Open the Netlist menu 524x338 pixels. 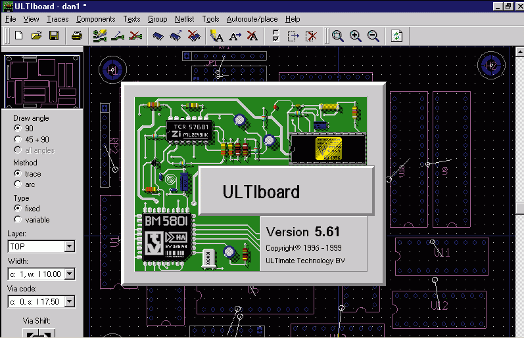184,19
